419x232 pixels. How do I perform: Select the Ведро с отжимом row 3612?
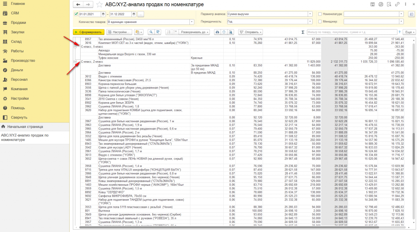point(242,77)
